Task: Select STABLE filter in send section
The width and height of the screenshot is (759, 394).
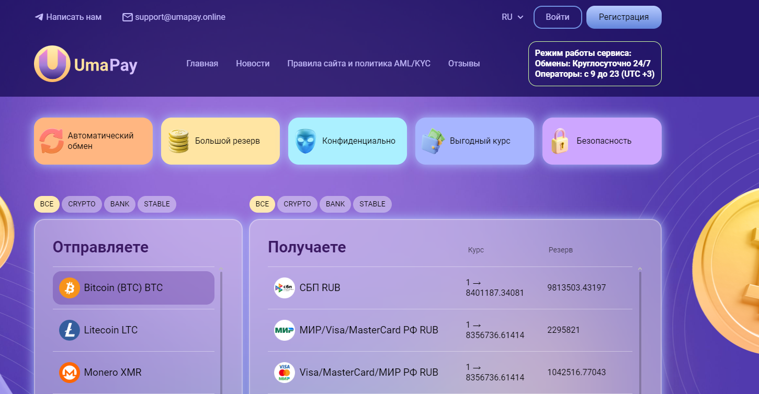Action: (157, 204)
